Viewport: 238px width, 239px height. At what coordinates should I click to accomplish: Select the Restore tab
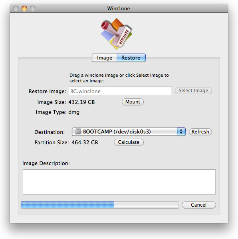coord(131,58)
